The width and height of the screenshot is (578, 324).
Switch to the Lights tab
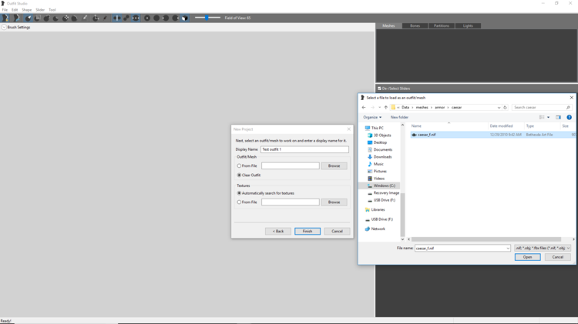tap(468, 25)
